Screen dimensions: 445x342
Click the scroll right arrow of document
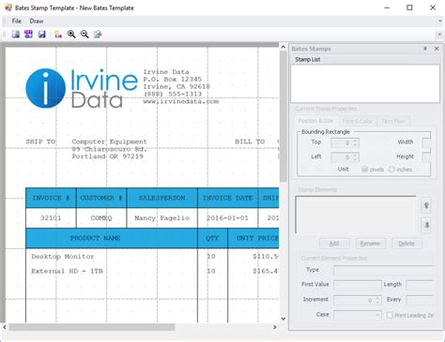[275, 327]
